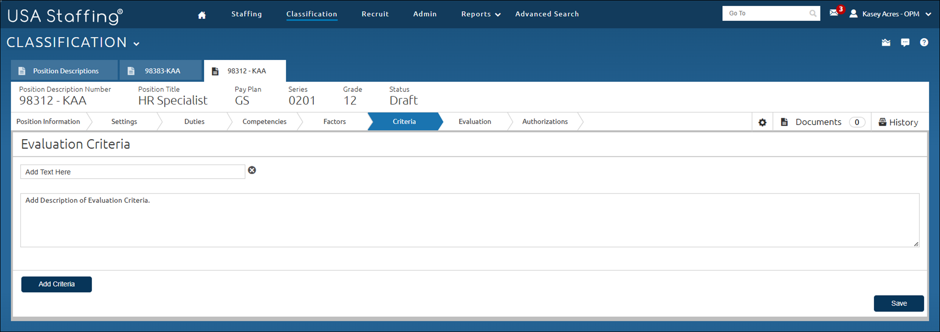Image resolution: width=940 pixels, height=332 pixels.
Task: Click the USA Staffing logo
Action: tap(65, 17)
